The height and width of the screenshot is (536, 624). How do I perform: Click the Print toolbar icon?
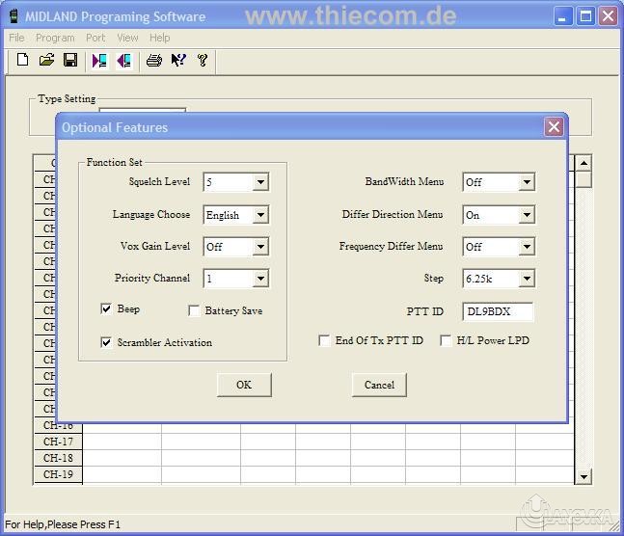pyautogui.click(x=153, y=61)
